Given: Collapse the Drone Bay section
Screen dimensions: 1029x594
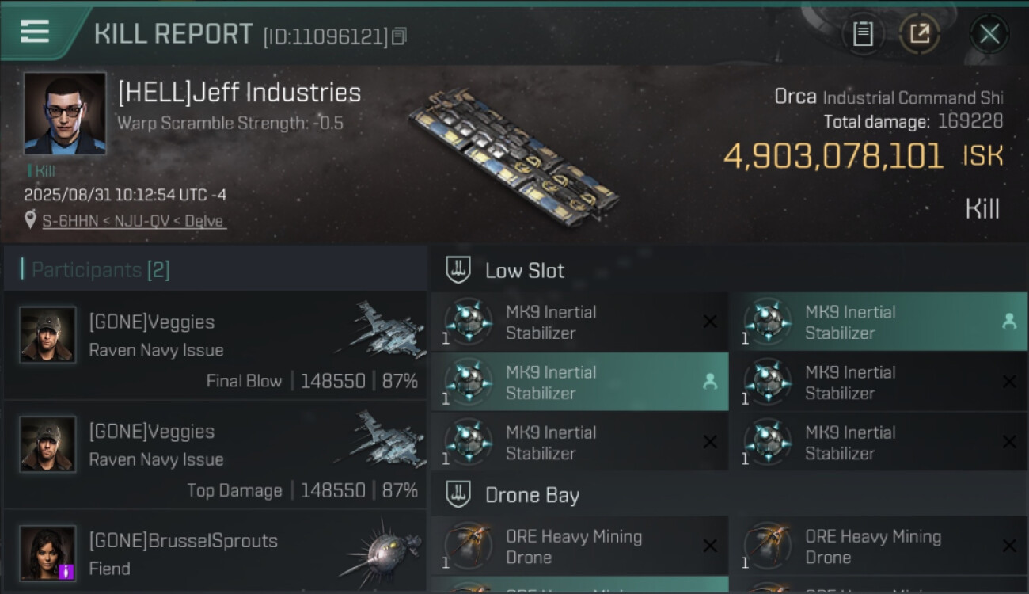Looking at the screenshot, I should pyautogui.click(x=459, y=495).
